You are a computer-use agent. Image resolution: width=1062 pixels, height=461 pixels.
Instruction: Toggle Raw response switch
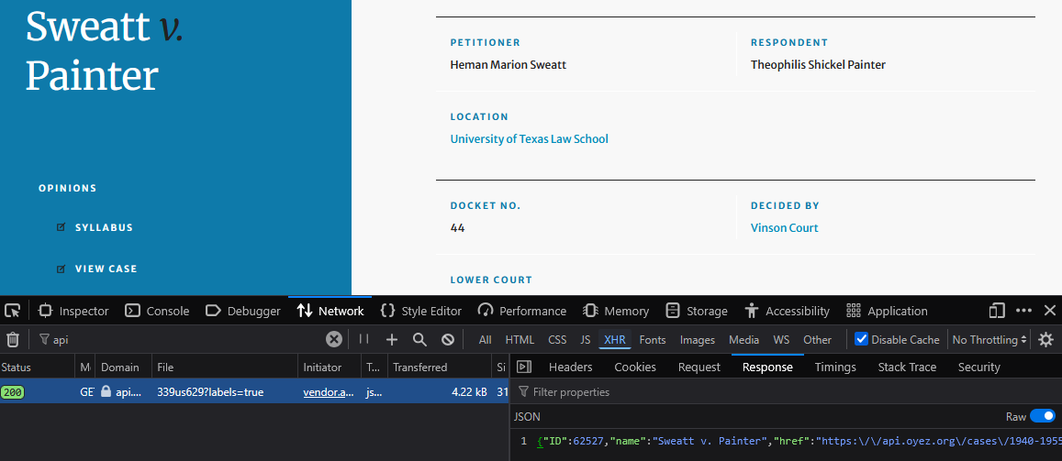coord(1043,417)
